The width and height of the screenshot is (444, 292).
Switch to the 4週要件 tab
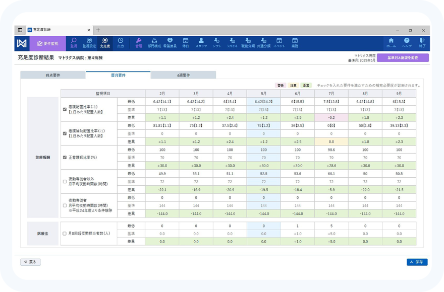click(184, 75)
